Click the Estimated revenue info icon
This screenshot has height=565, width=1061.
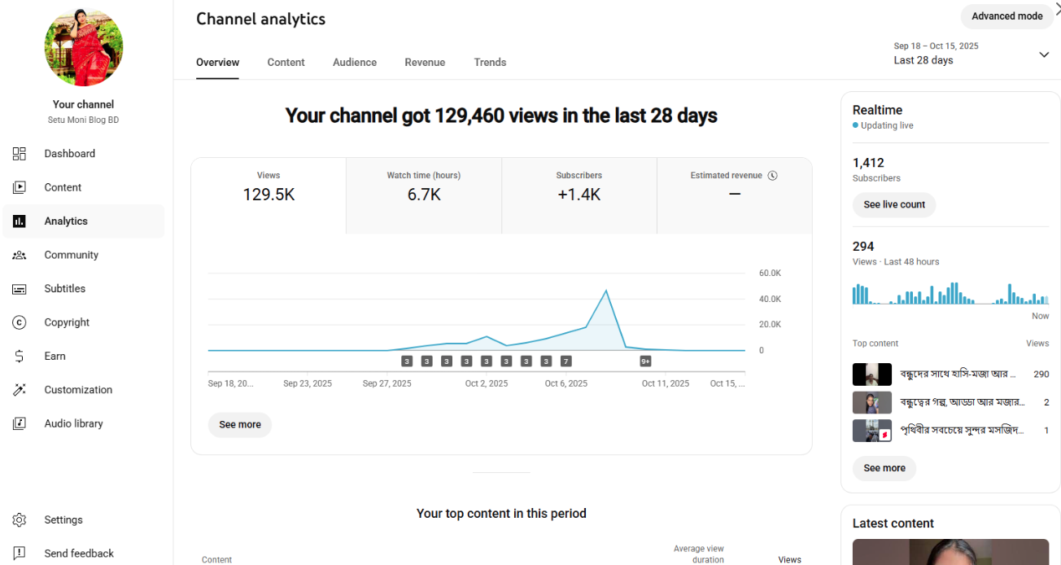click(x=772, y=175)
